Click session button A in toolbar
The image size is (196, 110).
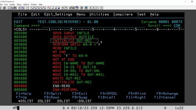pyautogui.click(x=90, y=8)
